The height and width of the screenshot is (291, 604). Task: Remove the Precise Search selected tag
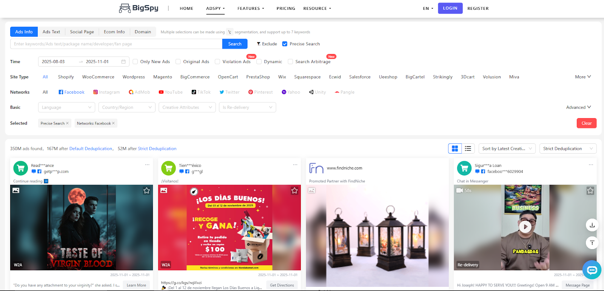tap(67, 123)
